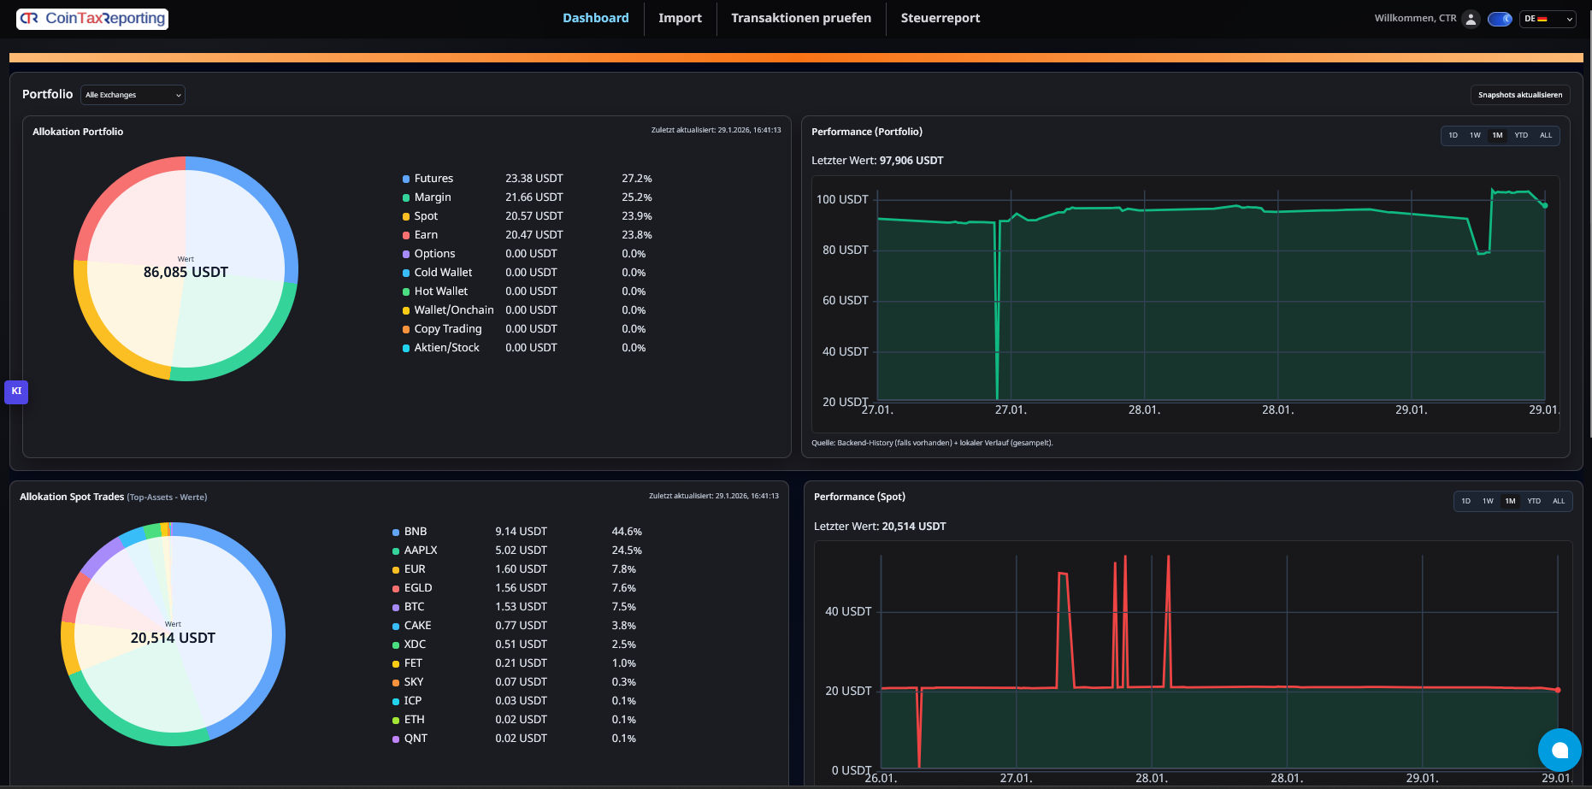Open the Steuerreport section

pyautogui.click(x=940, y=18)
